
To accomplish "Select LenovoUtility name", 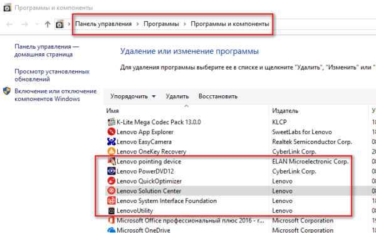I will [x=135, y=210].
